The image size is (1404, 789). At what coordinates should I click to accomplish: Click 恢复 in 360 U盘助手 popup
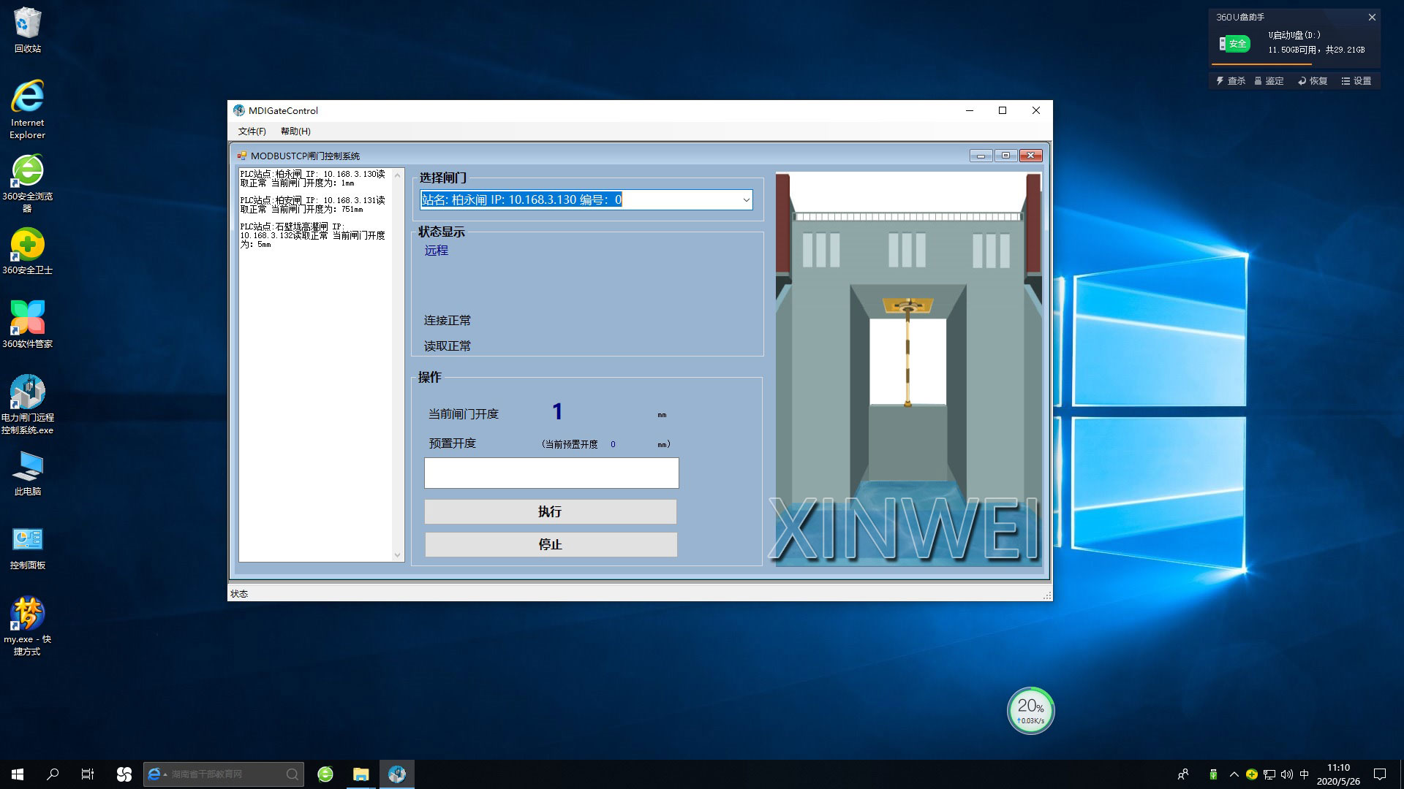[x=1313, y=81]
